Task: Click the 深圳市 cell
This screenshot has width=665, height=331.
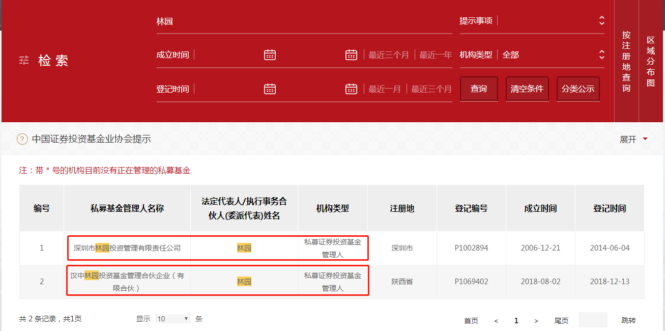Action: click(402, 248)
